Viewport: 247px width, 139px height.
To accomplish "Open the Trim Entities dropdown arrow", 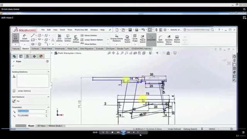I will (x=59, y=44).
